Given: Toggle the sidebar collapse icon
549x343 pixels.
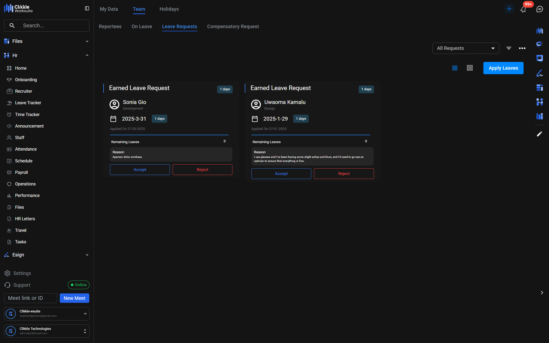Looking at the screenshot, I should (x=87, y=9).
